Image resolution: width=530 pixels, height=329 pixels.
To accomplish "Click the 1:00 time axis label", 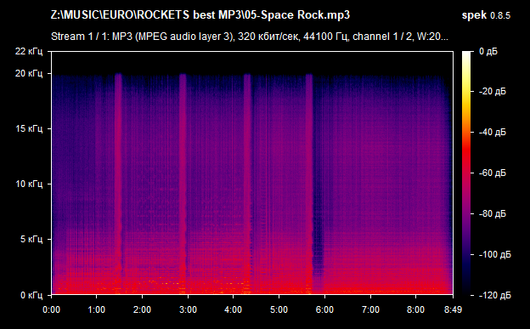I will tap(97, 309).
